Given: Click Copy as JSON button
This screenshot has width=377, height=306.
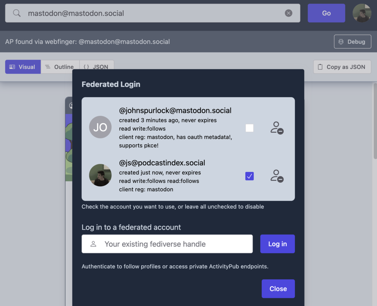Looking at the screenshot, I should tap(342, 67).
